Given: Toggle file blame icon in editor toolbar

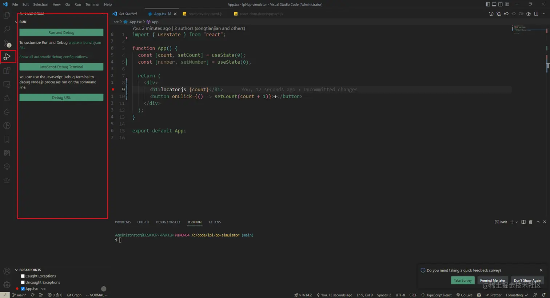Looking at the screenshot, I should click(529, 14).
